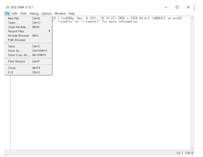
Task: Select Print Window from the menu
Action: point(28,62)
